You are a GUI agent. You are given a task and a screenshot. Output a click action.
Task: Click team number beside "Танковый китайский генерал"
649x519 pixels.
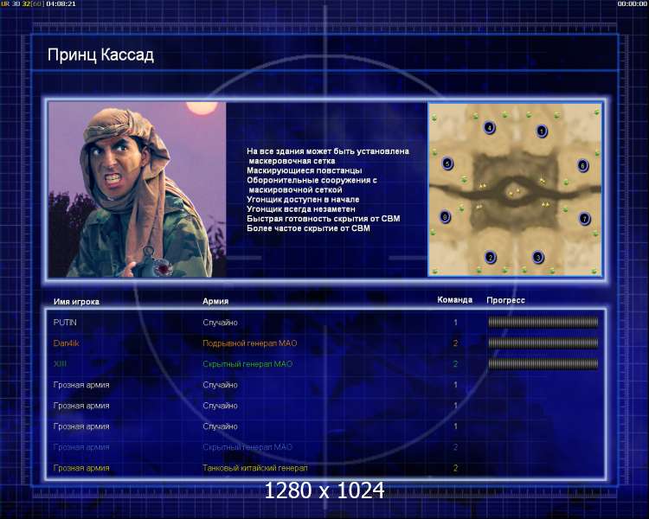tap(455, 468)
